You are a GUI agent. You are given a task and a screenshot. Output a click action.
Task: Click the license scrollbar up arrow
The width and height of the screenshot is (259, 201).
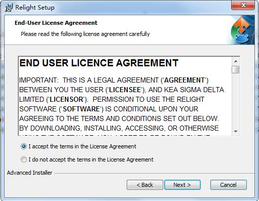coord(236,61)
